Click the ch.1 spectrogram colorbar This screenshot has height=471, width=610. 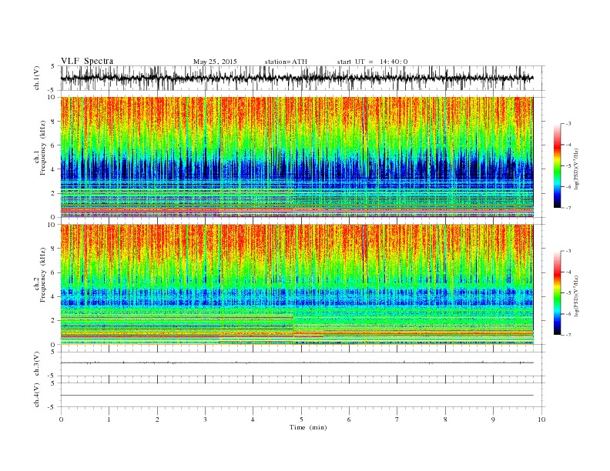pyautogui.click(x=558, y=166)
